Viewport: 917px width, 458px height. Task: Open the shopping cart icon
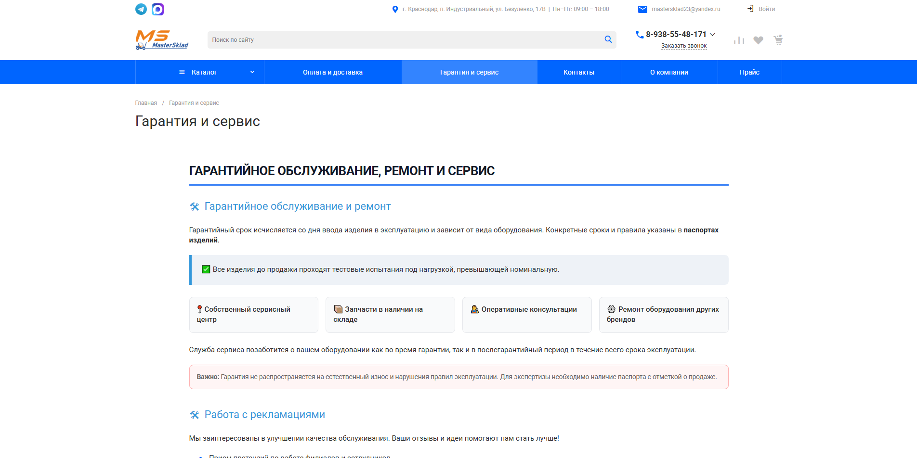coord(778,40)
